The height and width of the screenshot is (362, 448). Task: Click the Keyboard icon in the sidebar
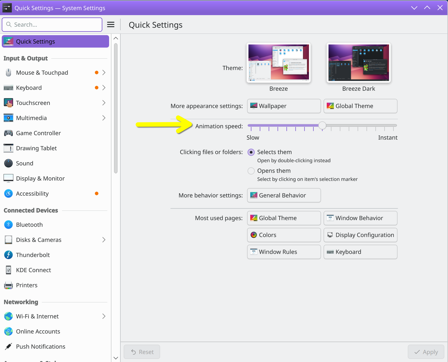pyautogui.click(x=8, y=88)
